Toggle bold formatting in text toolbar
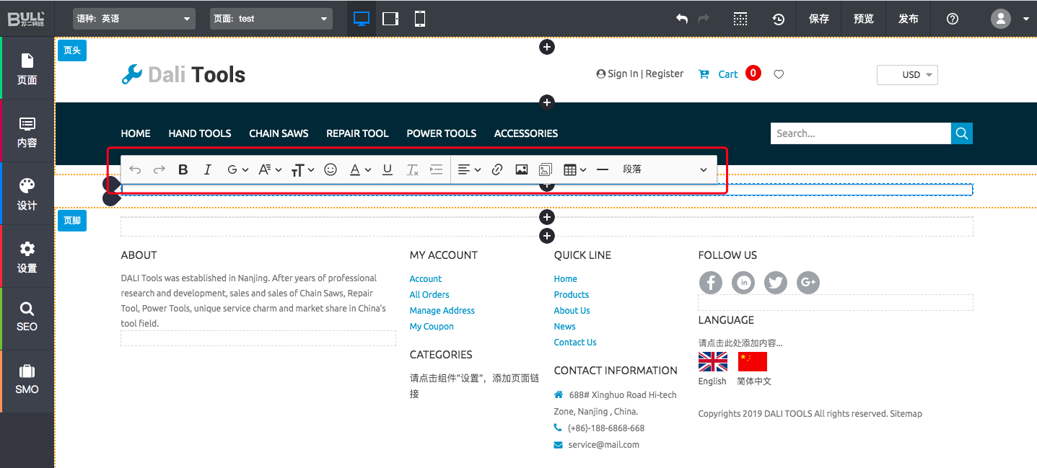 click(x=183, y=169)
